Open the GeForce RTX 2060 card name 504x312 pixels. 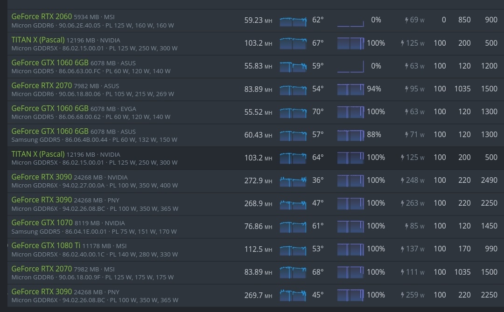(42, 16)
